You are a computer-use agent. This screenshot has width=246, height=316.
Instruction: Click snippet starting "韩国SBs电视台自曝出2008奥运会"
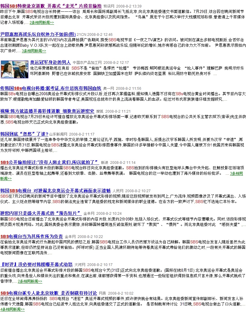[x=123, y=96]
